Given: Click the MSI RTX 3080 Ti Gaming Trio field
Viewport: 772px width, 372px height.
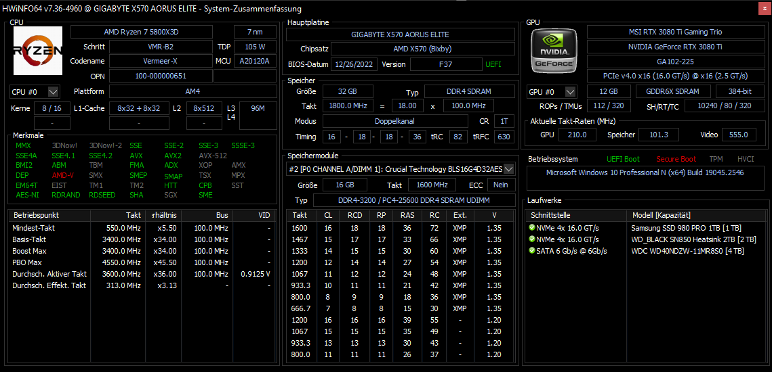Looking at the screenshot, I should [675, 32].
